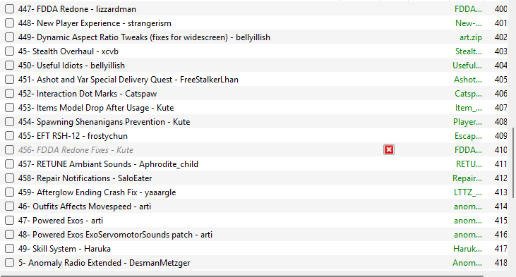Click the vertical scrollbar thumb of mod list

pos(513,163)
